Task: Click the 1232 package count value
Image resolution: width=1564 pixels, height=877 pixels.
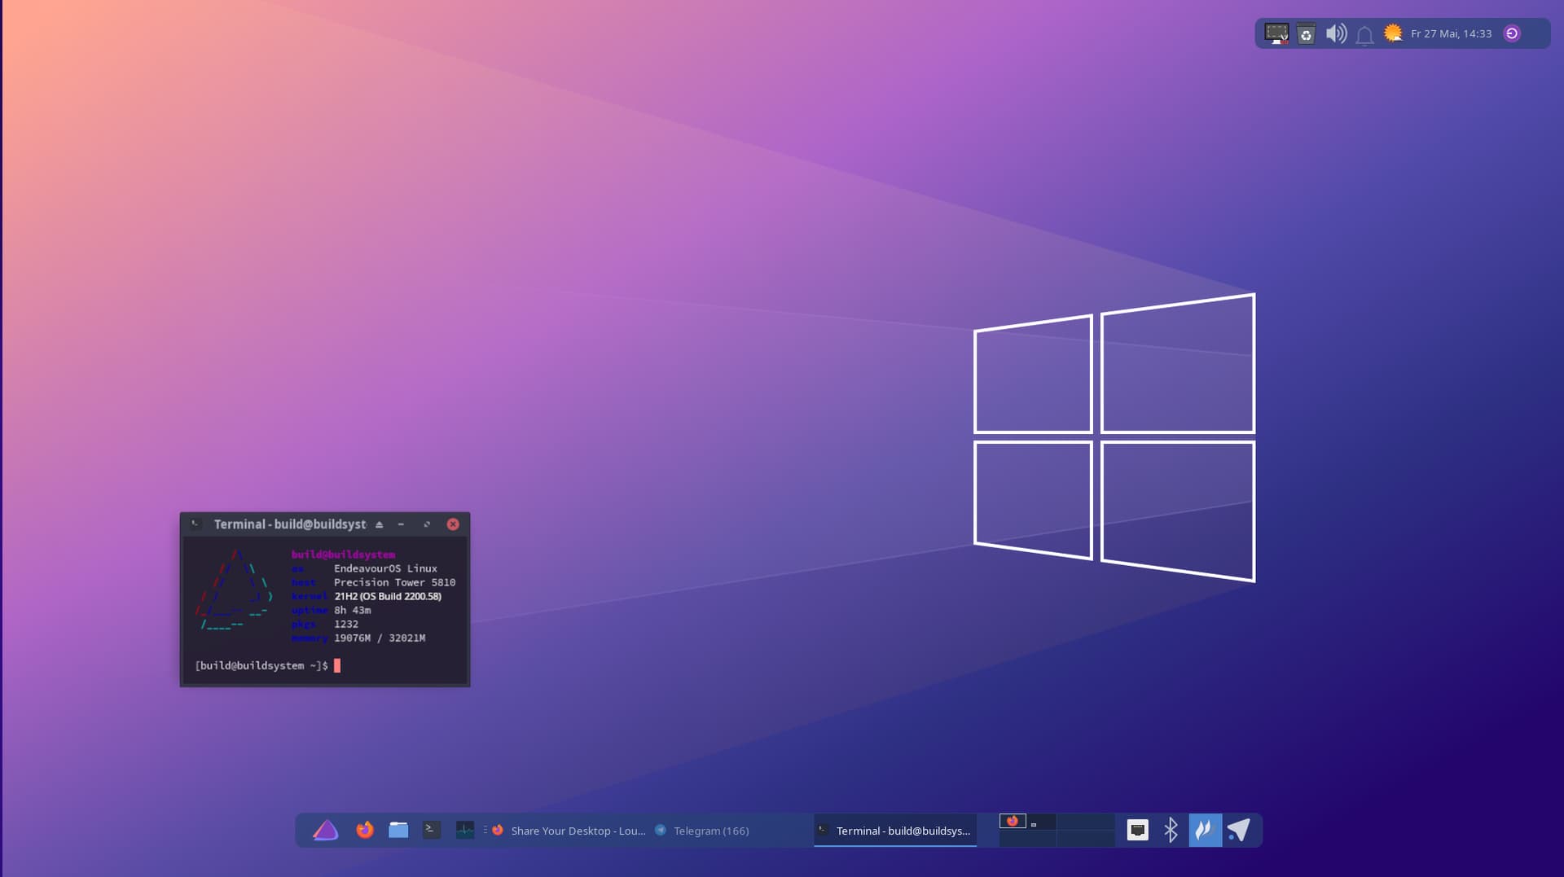Action: pyautogui.click(x=346, y=624)
